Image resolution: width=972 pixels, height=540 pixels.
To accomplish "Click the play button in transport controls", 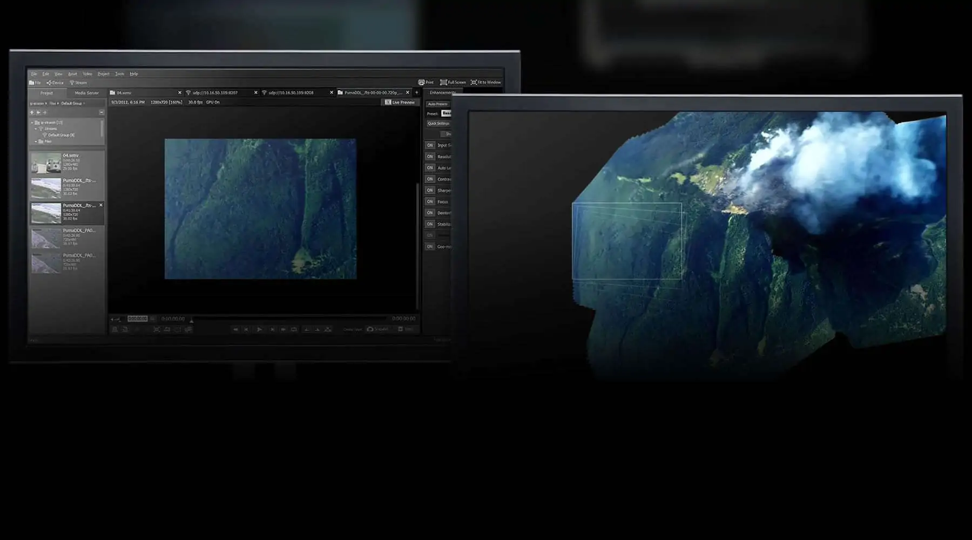I will tap(259, 329).
